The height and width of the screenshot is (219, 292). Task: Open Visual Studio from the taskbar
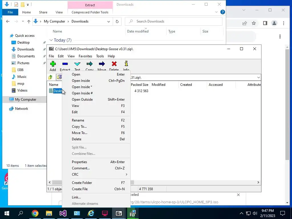63,213
